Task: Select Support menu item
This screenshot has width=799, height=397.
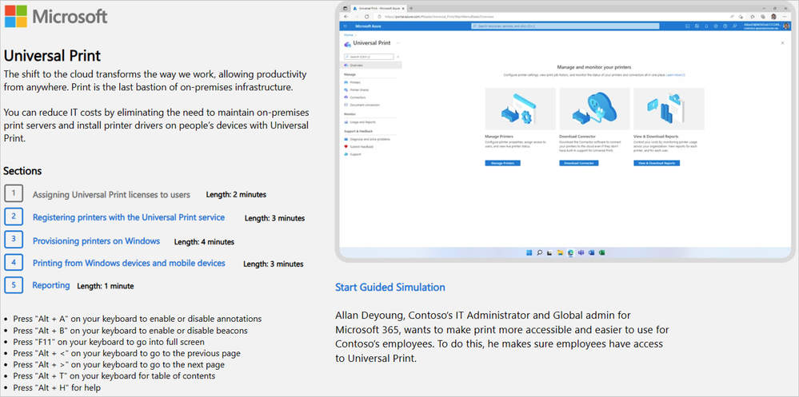Action: [x=353, y=154]
